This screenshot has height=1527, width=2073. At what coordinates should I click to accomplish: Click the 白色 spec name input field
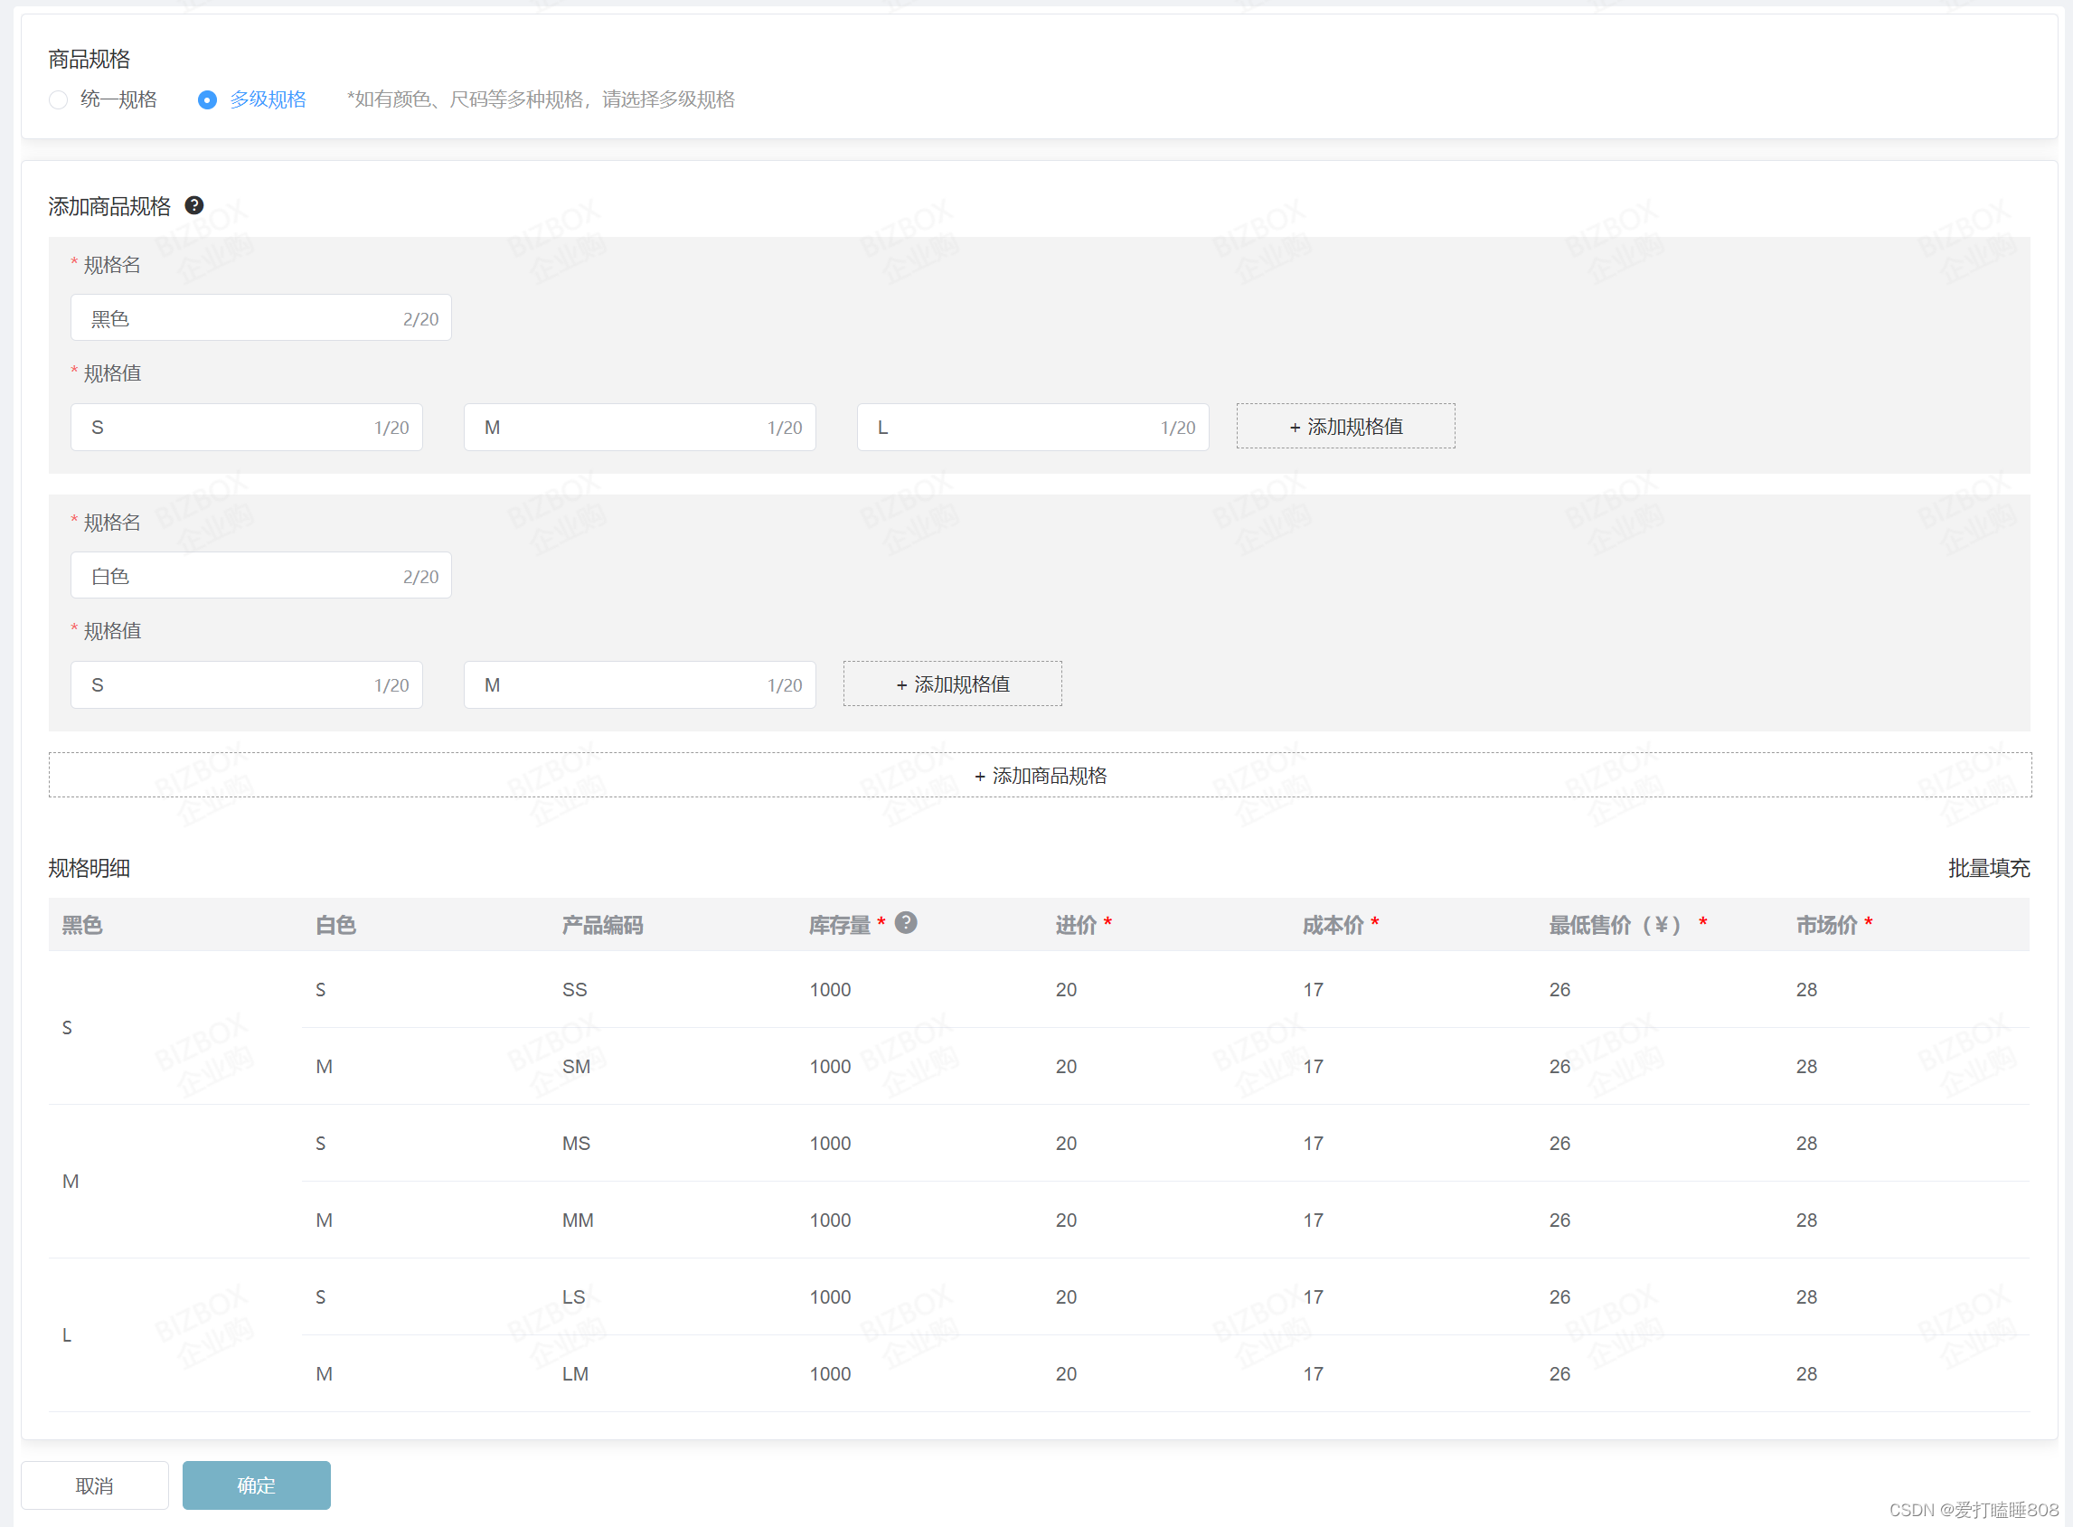260,576
